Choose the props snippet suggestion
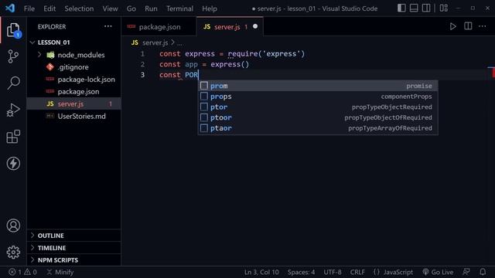 tap(318, 97)
